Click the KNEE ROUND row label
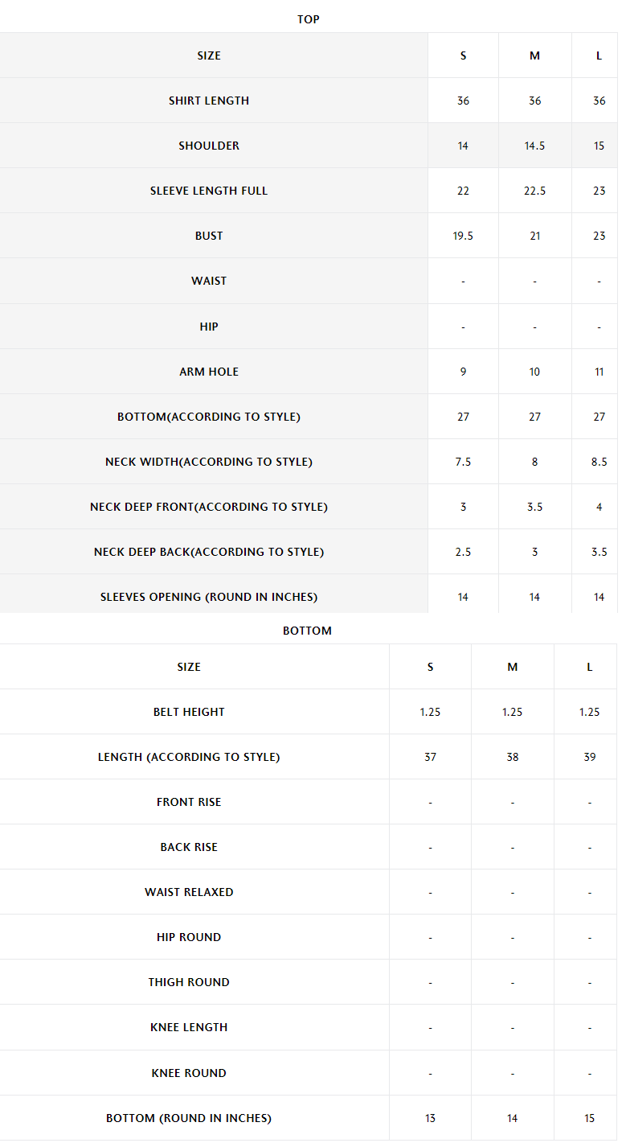This screenshot has width=626, height=1147. coord(189,1073)
